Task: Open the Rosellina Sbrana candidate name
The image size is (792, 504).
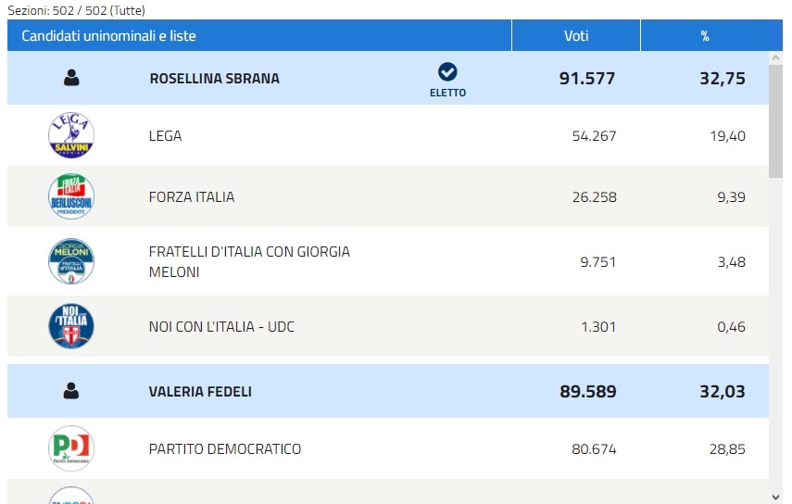Action: tap(214, 79)
